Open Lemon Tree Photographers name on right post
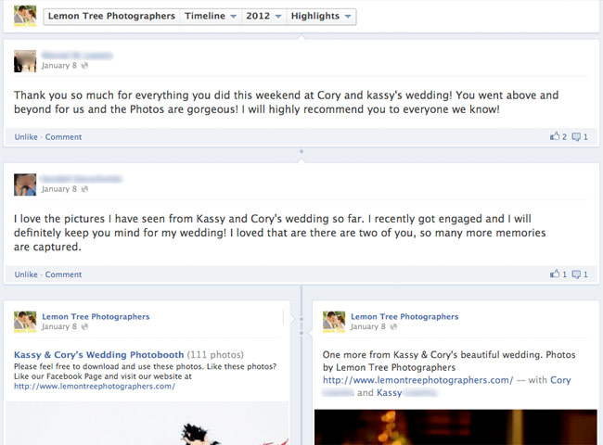This screenshot has width=603, height=445. pyautogui.click(x=404, y=317)
